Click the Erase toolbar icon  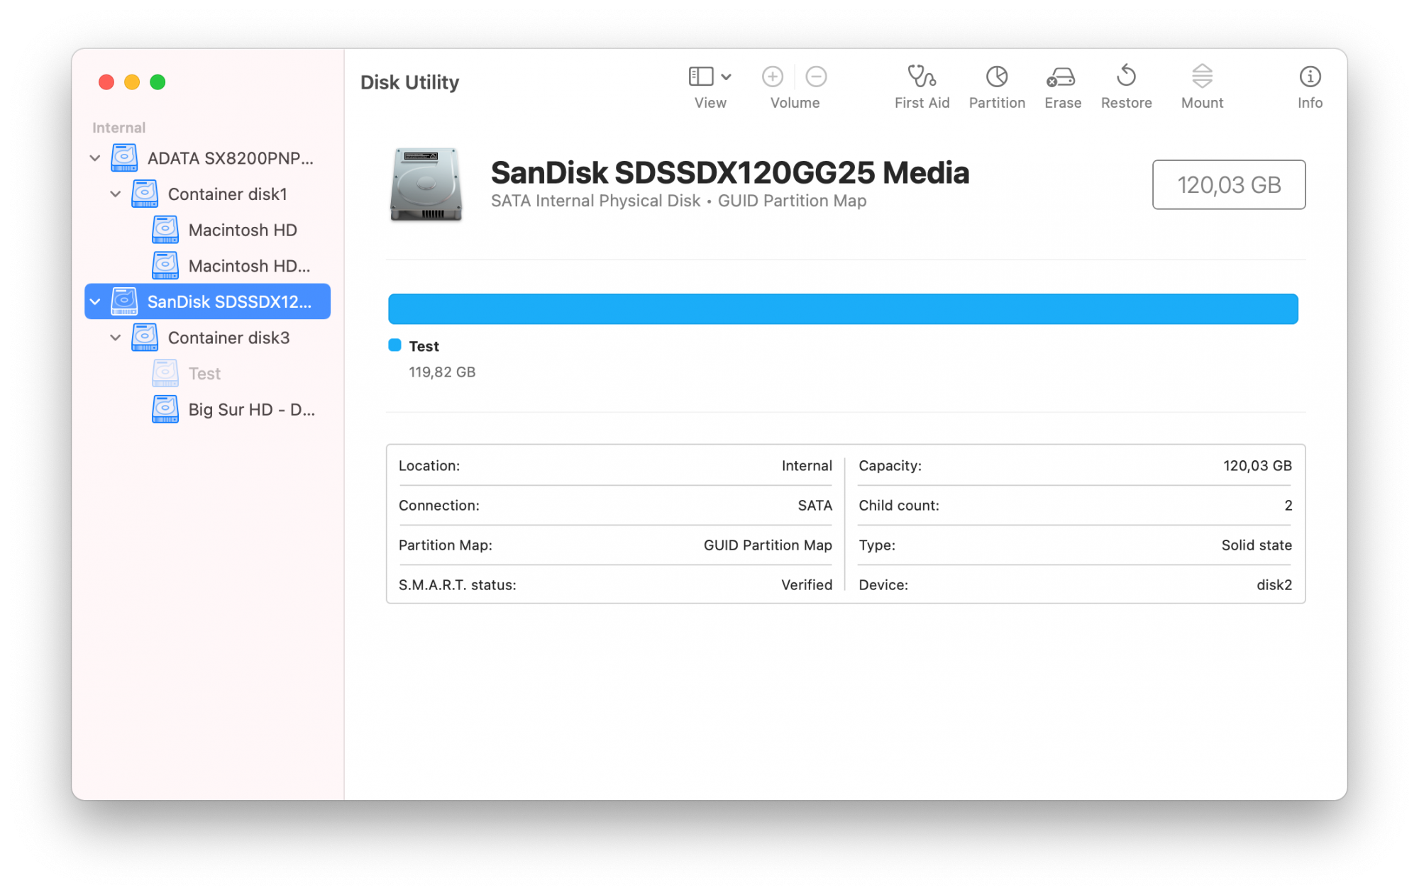click(x=1061, y=77)
